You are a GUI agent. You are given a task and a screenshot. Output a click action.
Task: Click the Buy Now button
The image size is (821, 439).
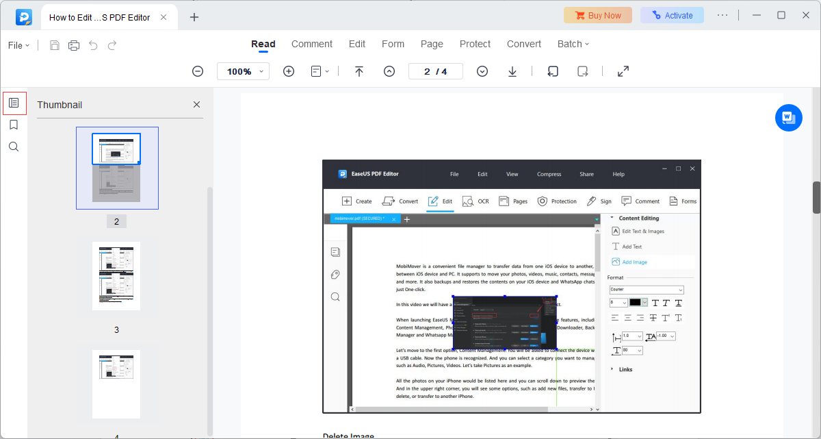[598, 15]
